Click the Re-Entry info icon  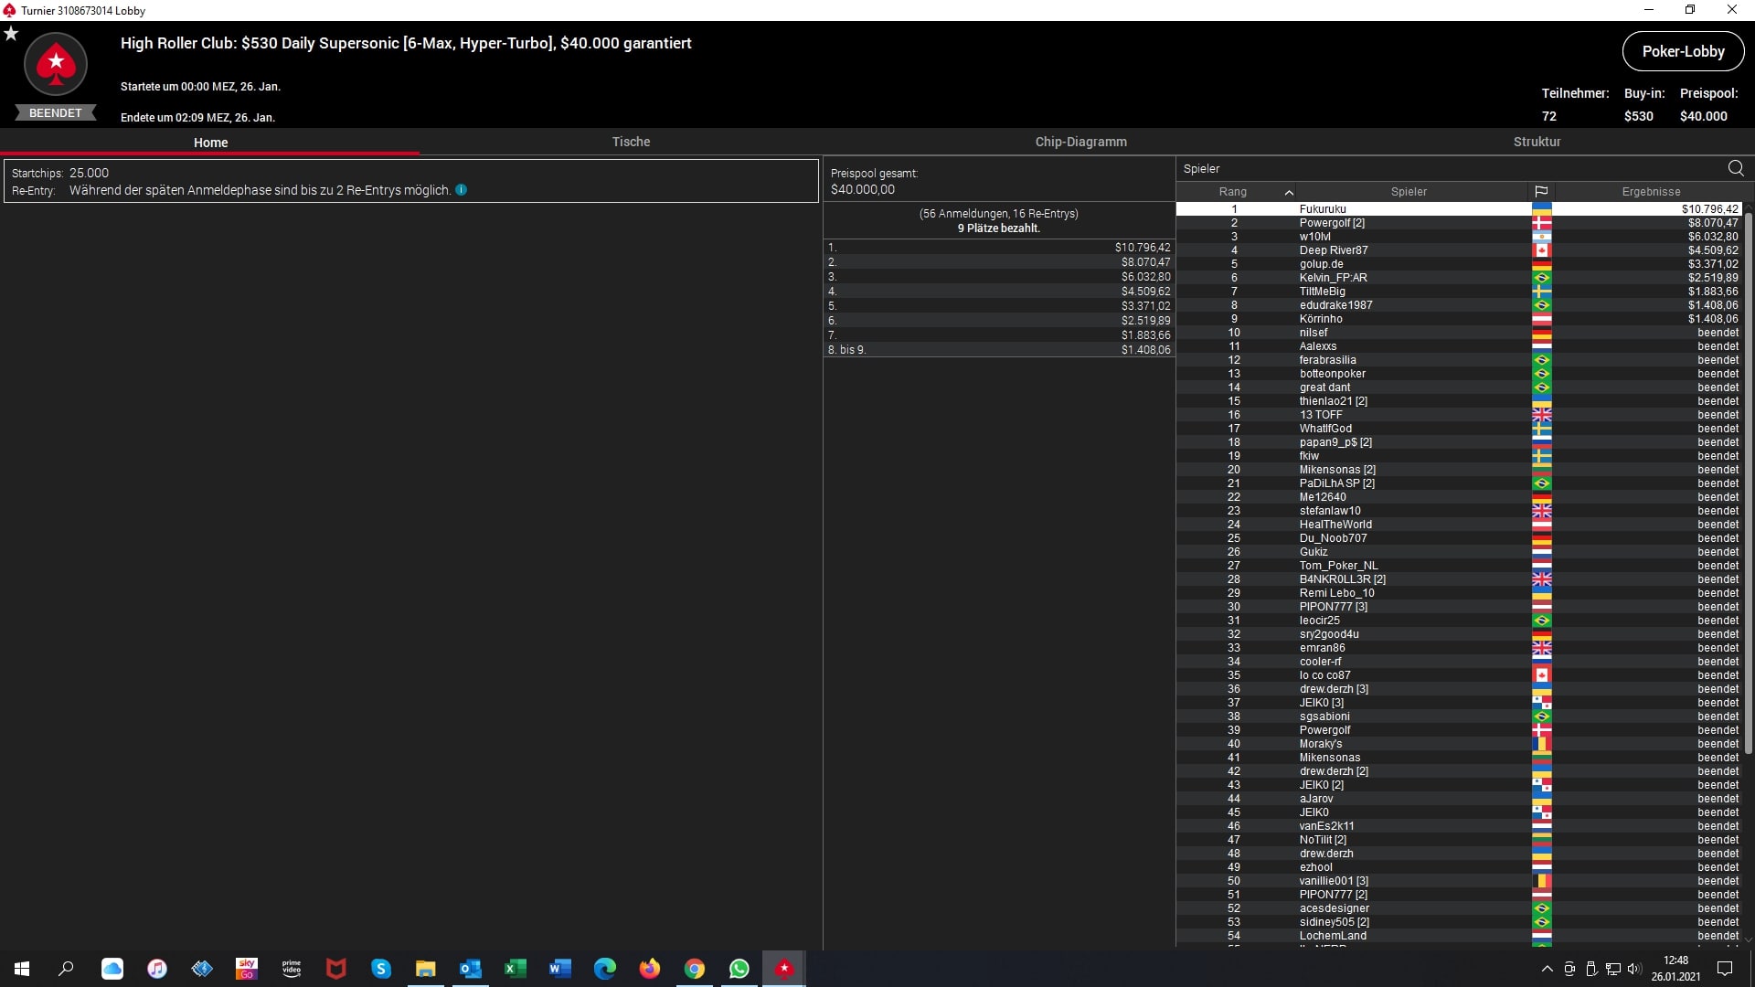462,190
